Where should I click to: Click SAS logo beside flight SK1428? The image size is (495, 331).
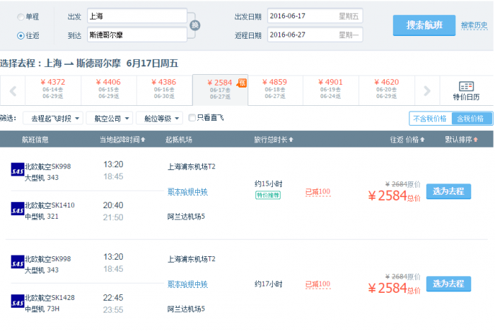pos(18,301)
